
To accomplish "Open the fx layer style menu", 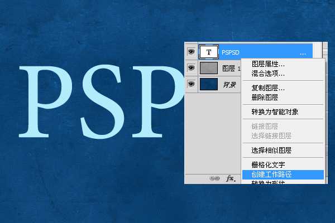I will 230,178.
